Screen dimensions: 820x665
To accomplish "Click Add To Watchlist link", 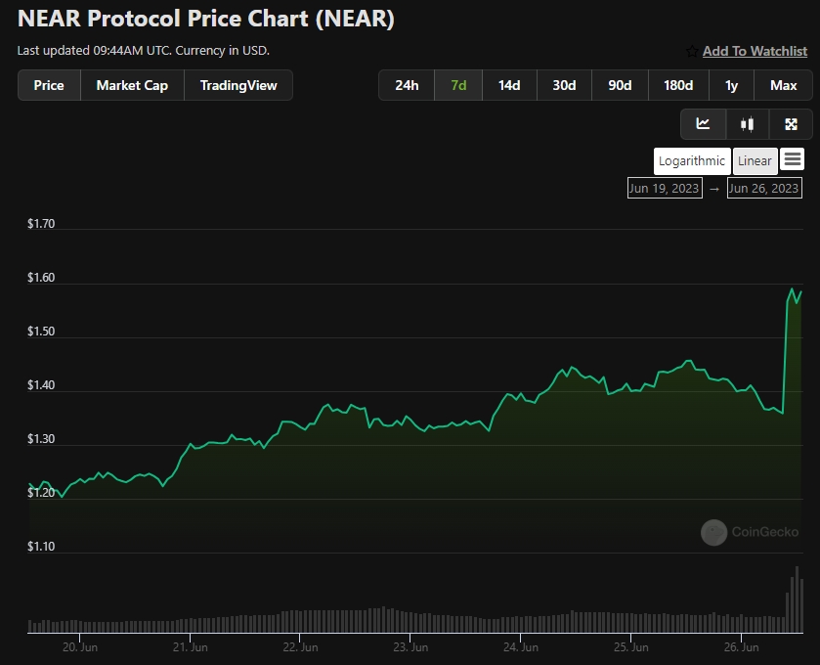I will coord(755,51).
